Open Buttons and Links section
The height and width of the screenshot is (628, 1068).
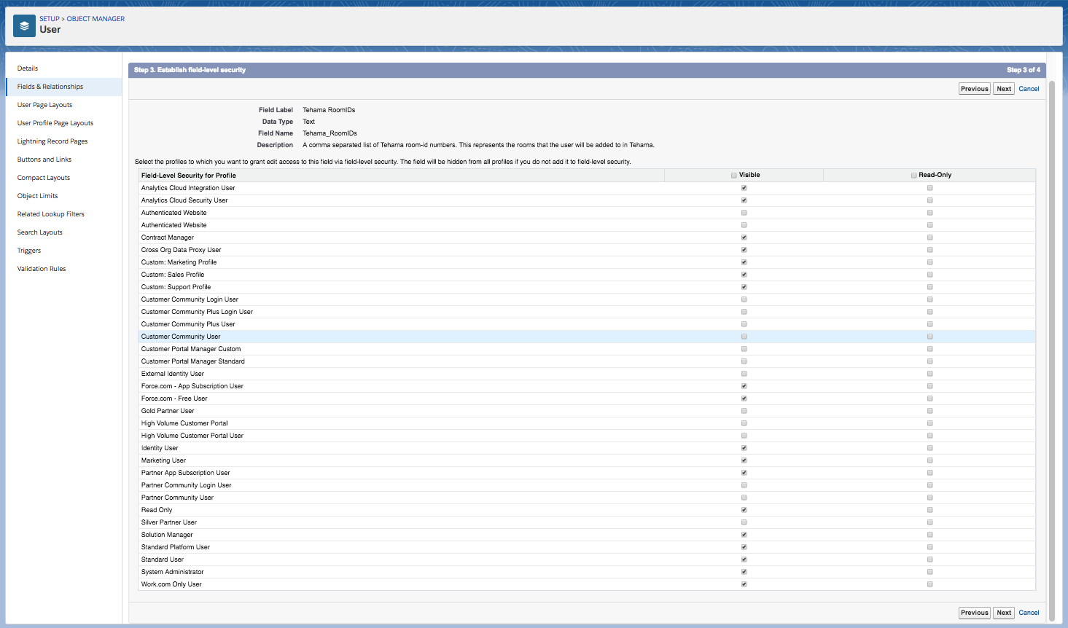[44, 160]
